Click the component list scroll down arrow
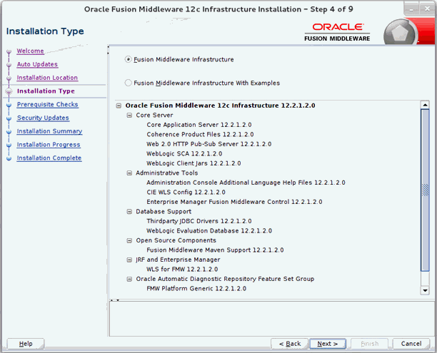Viewport: 437px width, 353px height. click(425, 290)
